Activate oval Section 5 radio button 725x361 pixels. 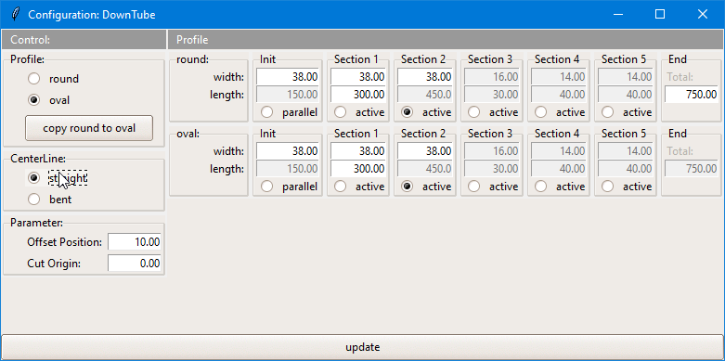coord(607,187)
